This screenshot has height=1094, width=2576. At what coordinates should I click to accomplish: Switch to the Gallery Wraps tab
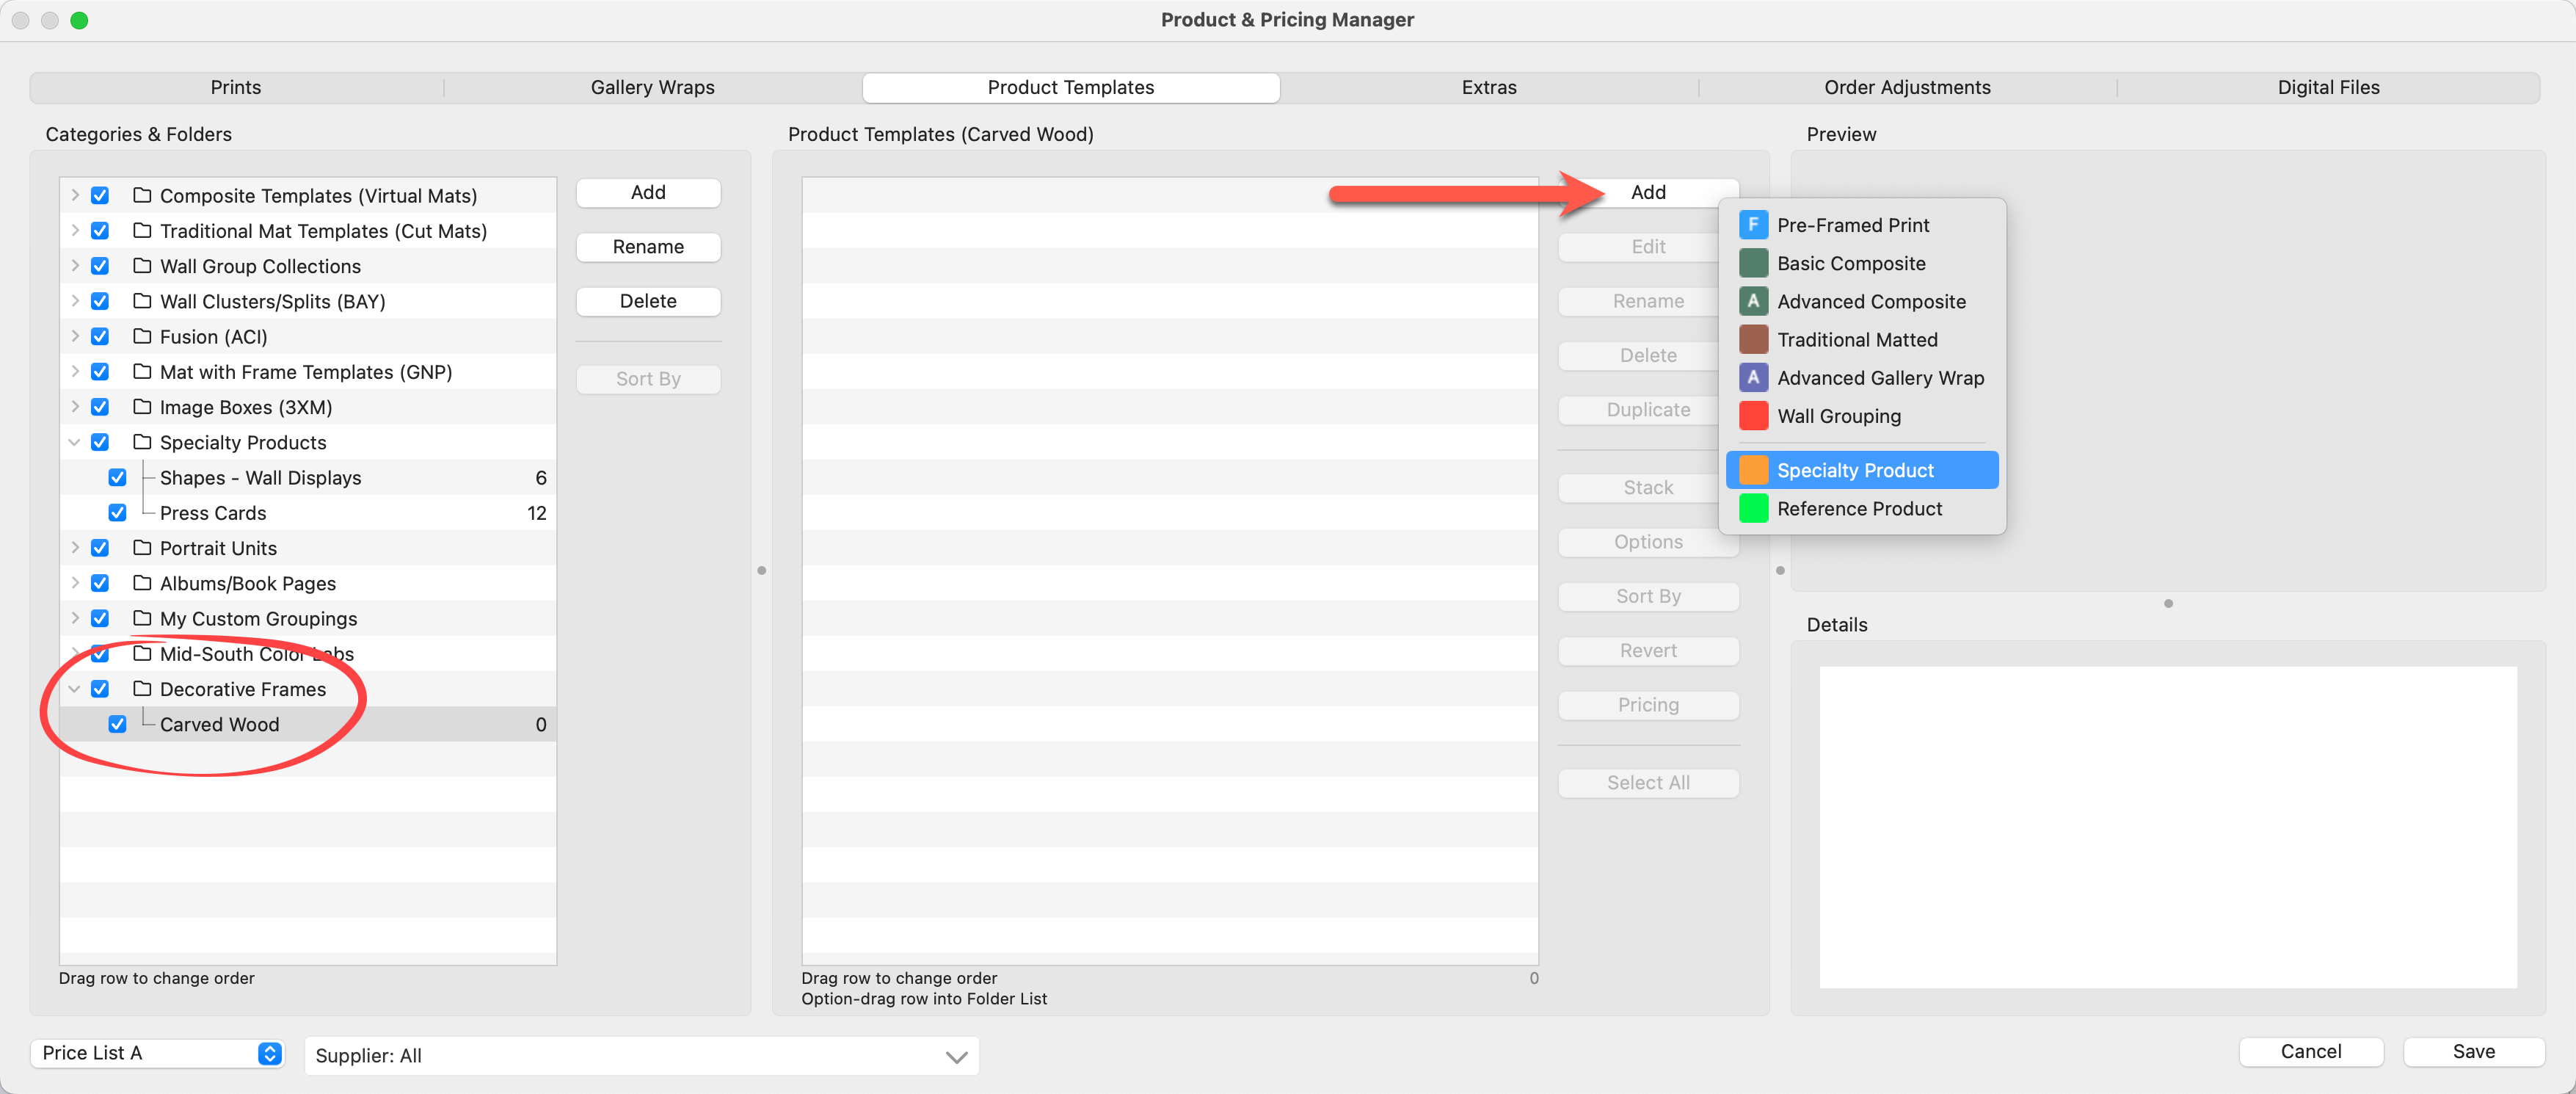(x=652, y=87)
